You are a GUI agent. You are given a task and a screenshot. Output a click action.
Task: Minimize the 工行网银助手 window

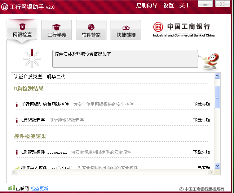pos(205,4)
